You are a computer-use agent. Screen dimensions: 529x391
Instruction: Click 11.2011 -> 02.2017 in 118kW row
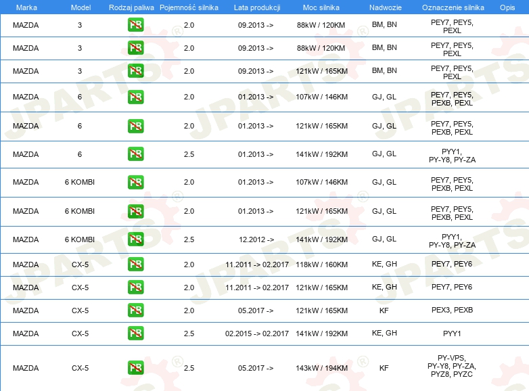click(257, 264)
